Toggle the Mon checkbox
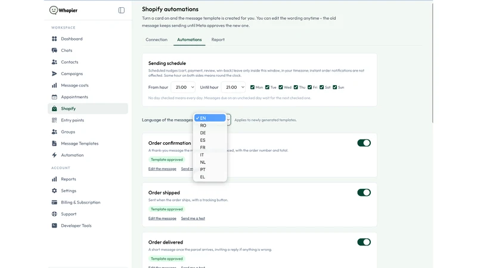Viewport: 477px width, 268px height. tap(252, 87)
